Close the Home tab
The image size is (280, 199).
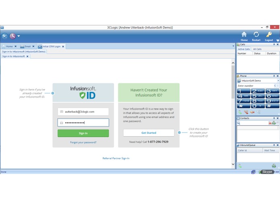[x=16, y=46]
